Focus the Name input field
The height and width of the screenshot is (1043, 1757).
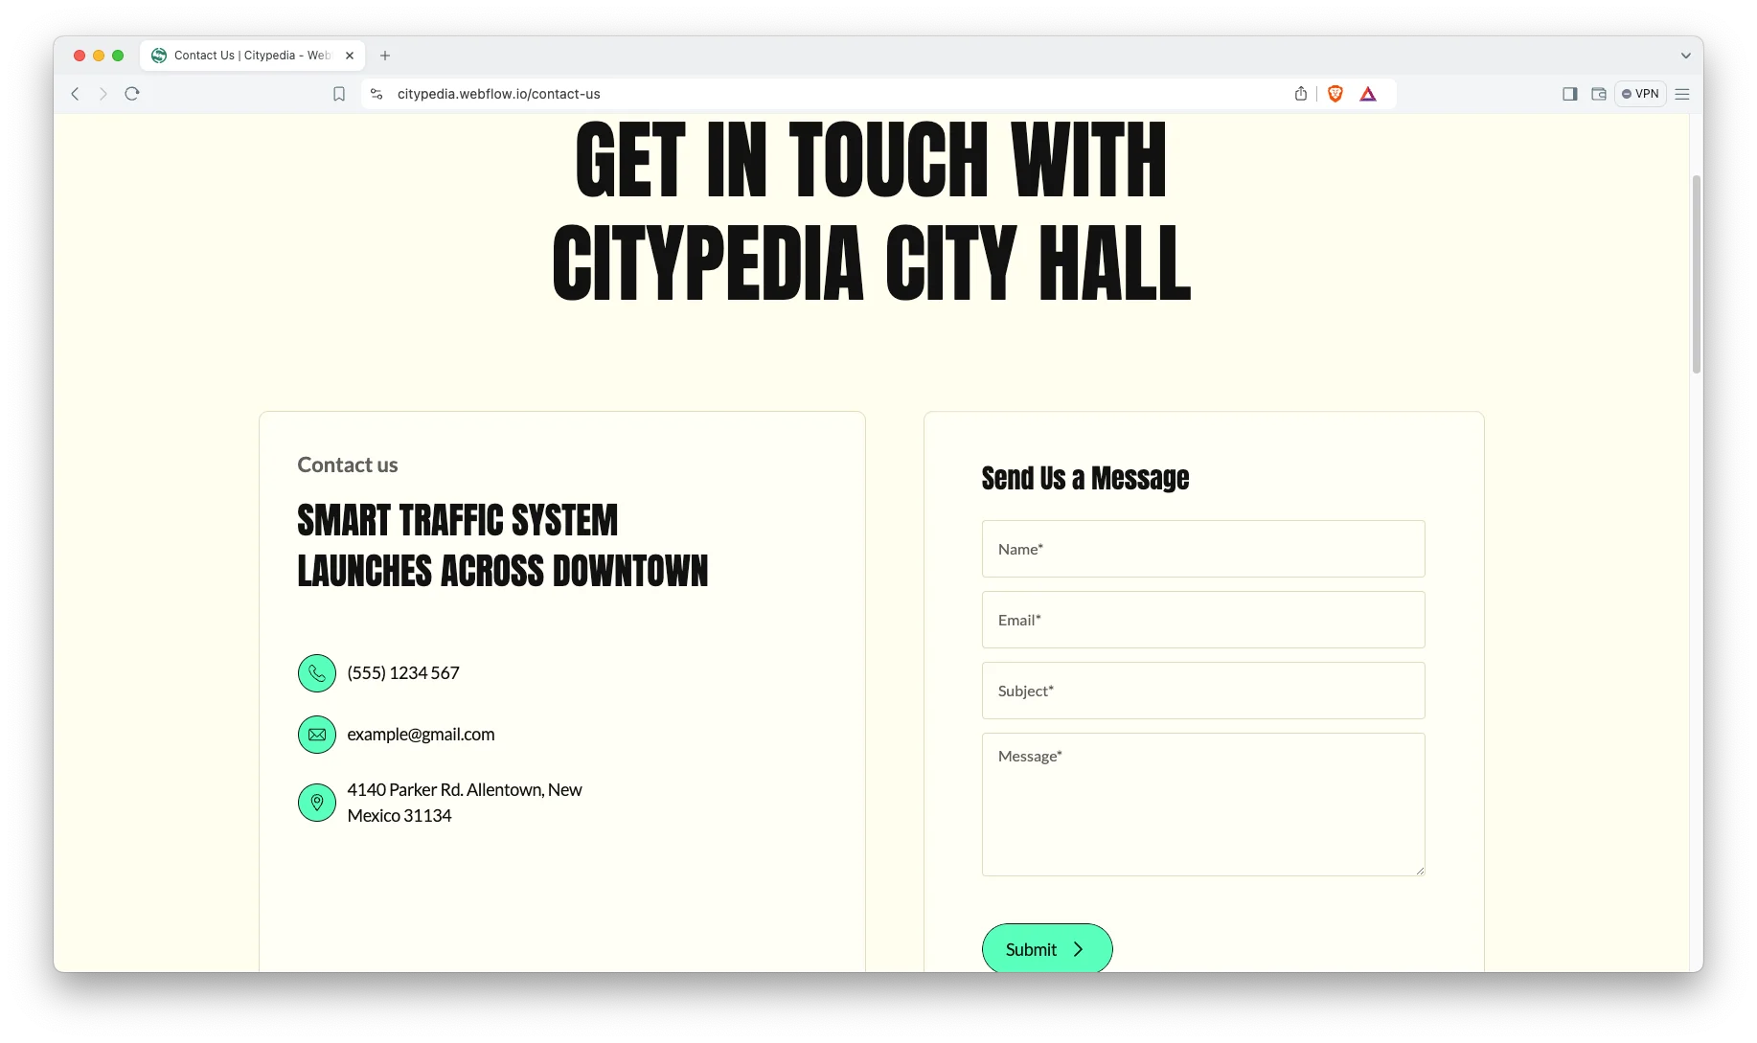(1203, 549)
